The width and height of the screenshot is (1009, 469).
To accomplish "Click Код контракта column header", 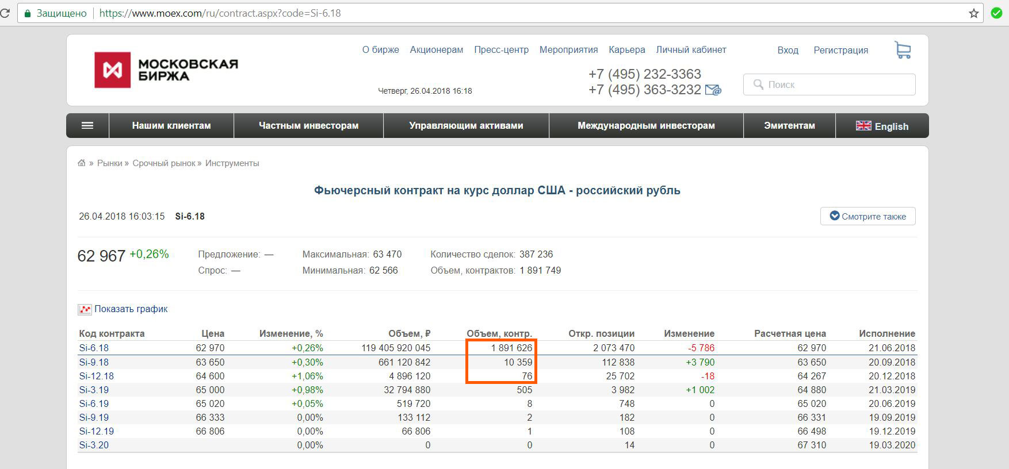I will coord(112,333).
